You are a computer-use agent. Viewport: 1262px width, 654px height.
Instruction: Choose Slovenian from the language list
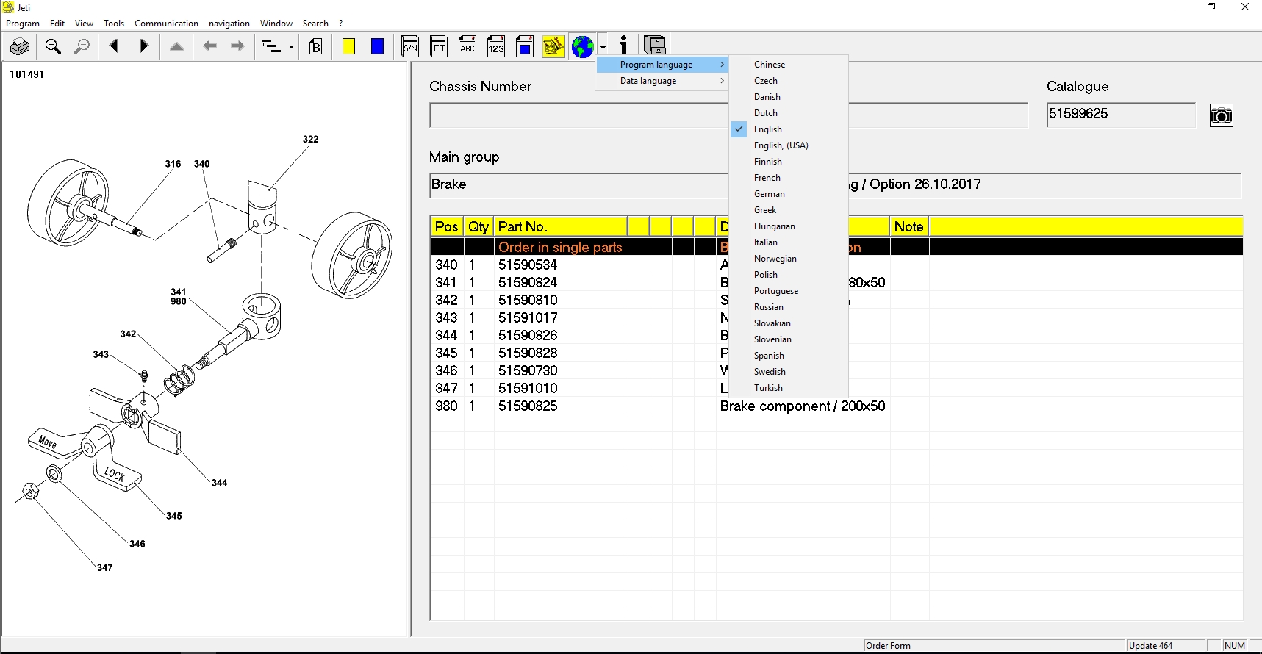(x=789, y=339)
